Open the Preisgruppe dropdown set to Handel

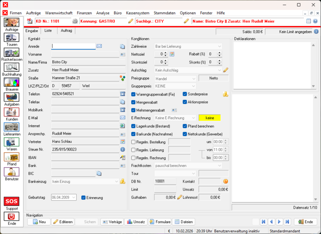coord(175,78)
